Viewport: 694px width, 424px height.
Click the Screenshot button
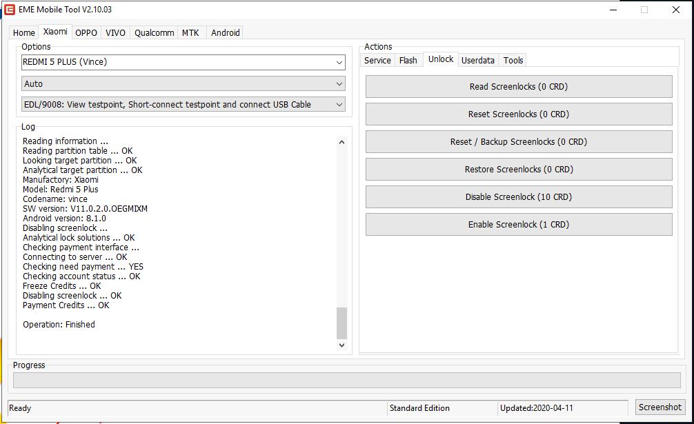click(x=660, y=407)
